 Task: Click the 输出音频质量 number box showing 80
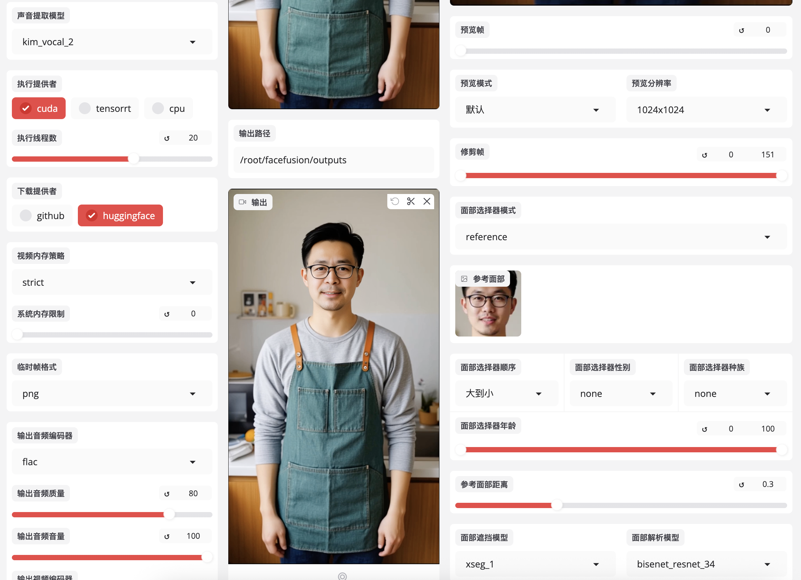pyautogui.click(x=193, y=494)
